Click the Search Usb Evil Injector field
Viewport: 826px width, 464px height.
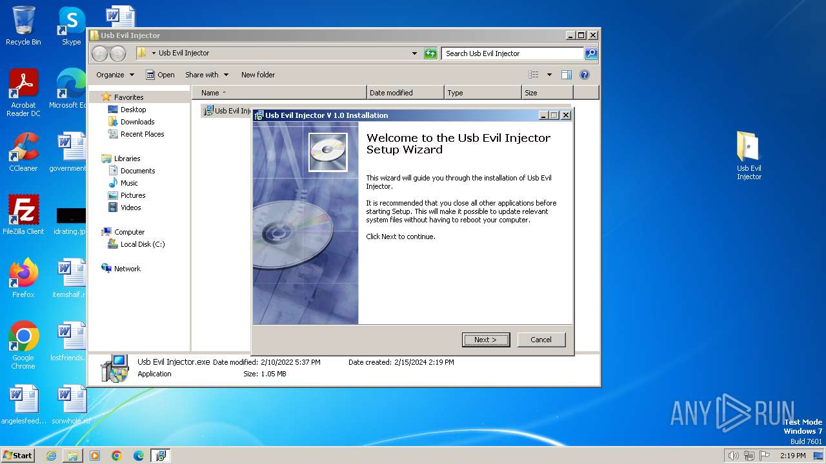point(513,53)
